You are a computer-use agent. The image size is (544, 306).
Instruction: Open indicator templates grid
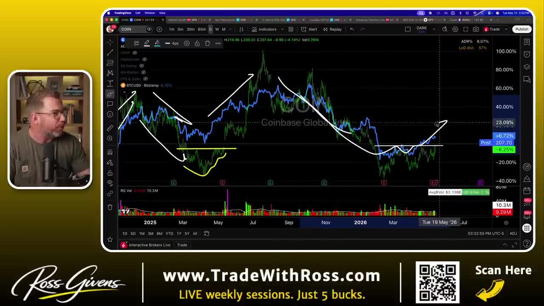291,29
